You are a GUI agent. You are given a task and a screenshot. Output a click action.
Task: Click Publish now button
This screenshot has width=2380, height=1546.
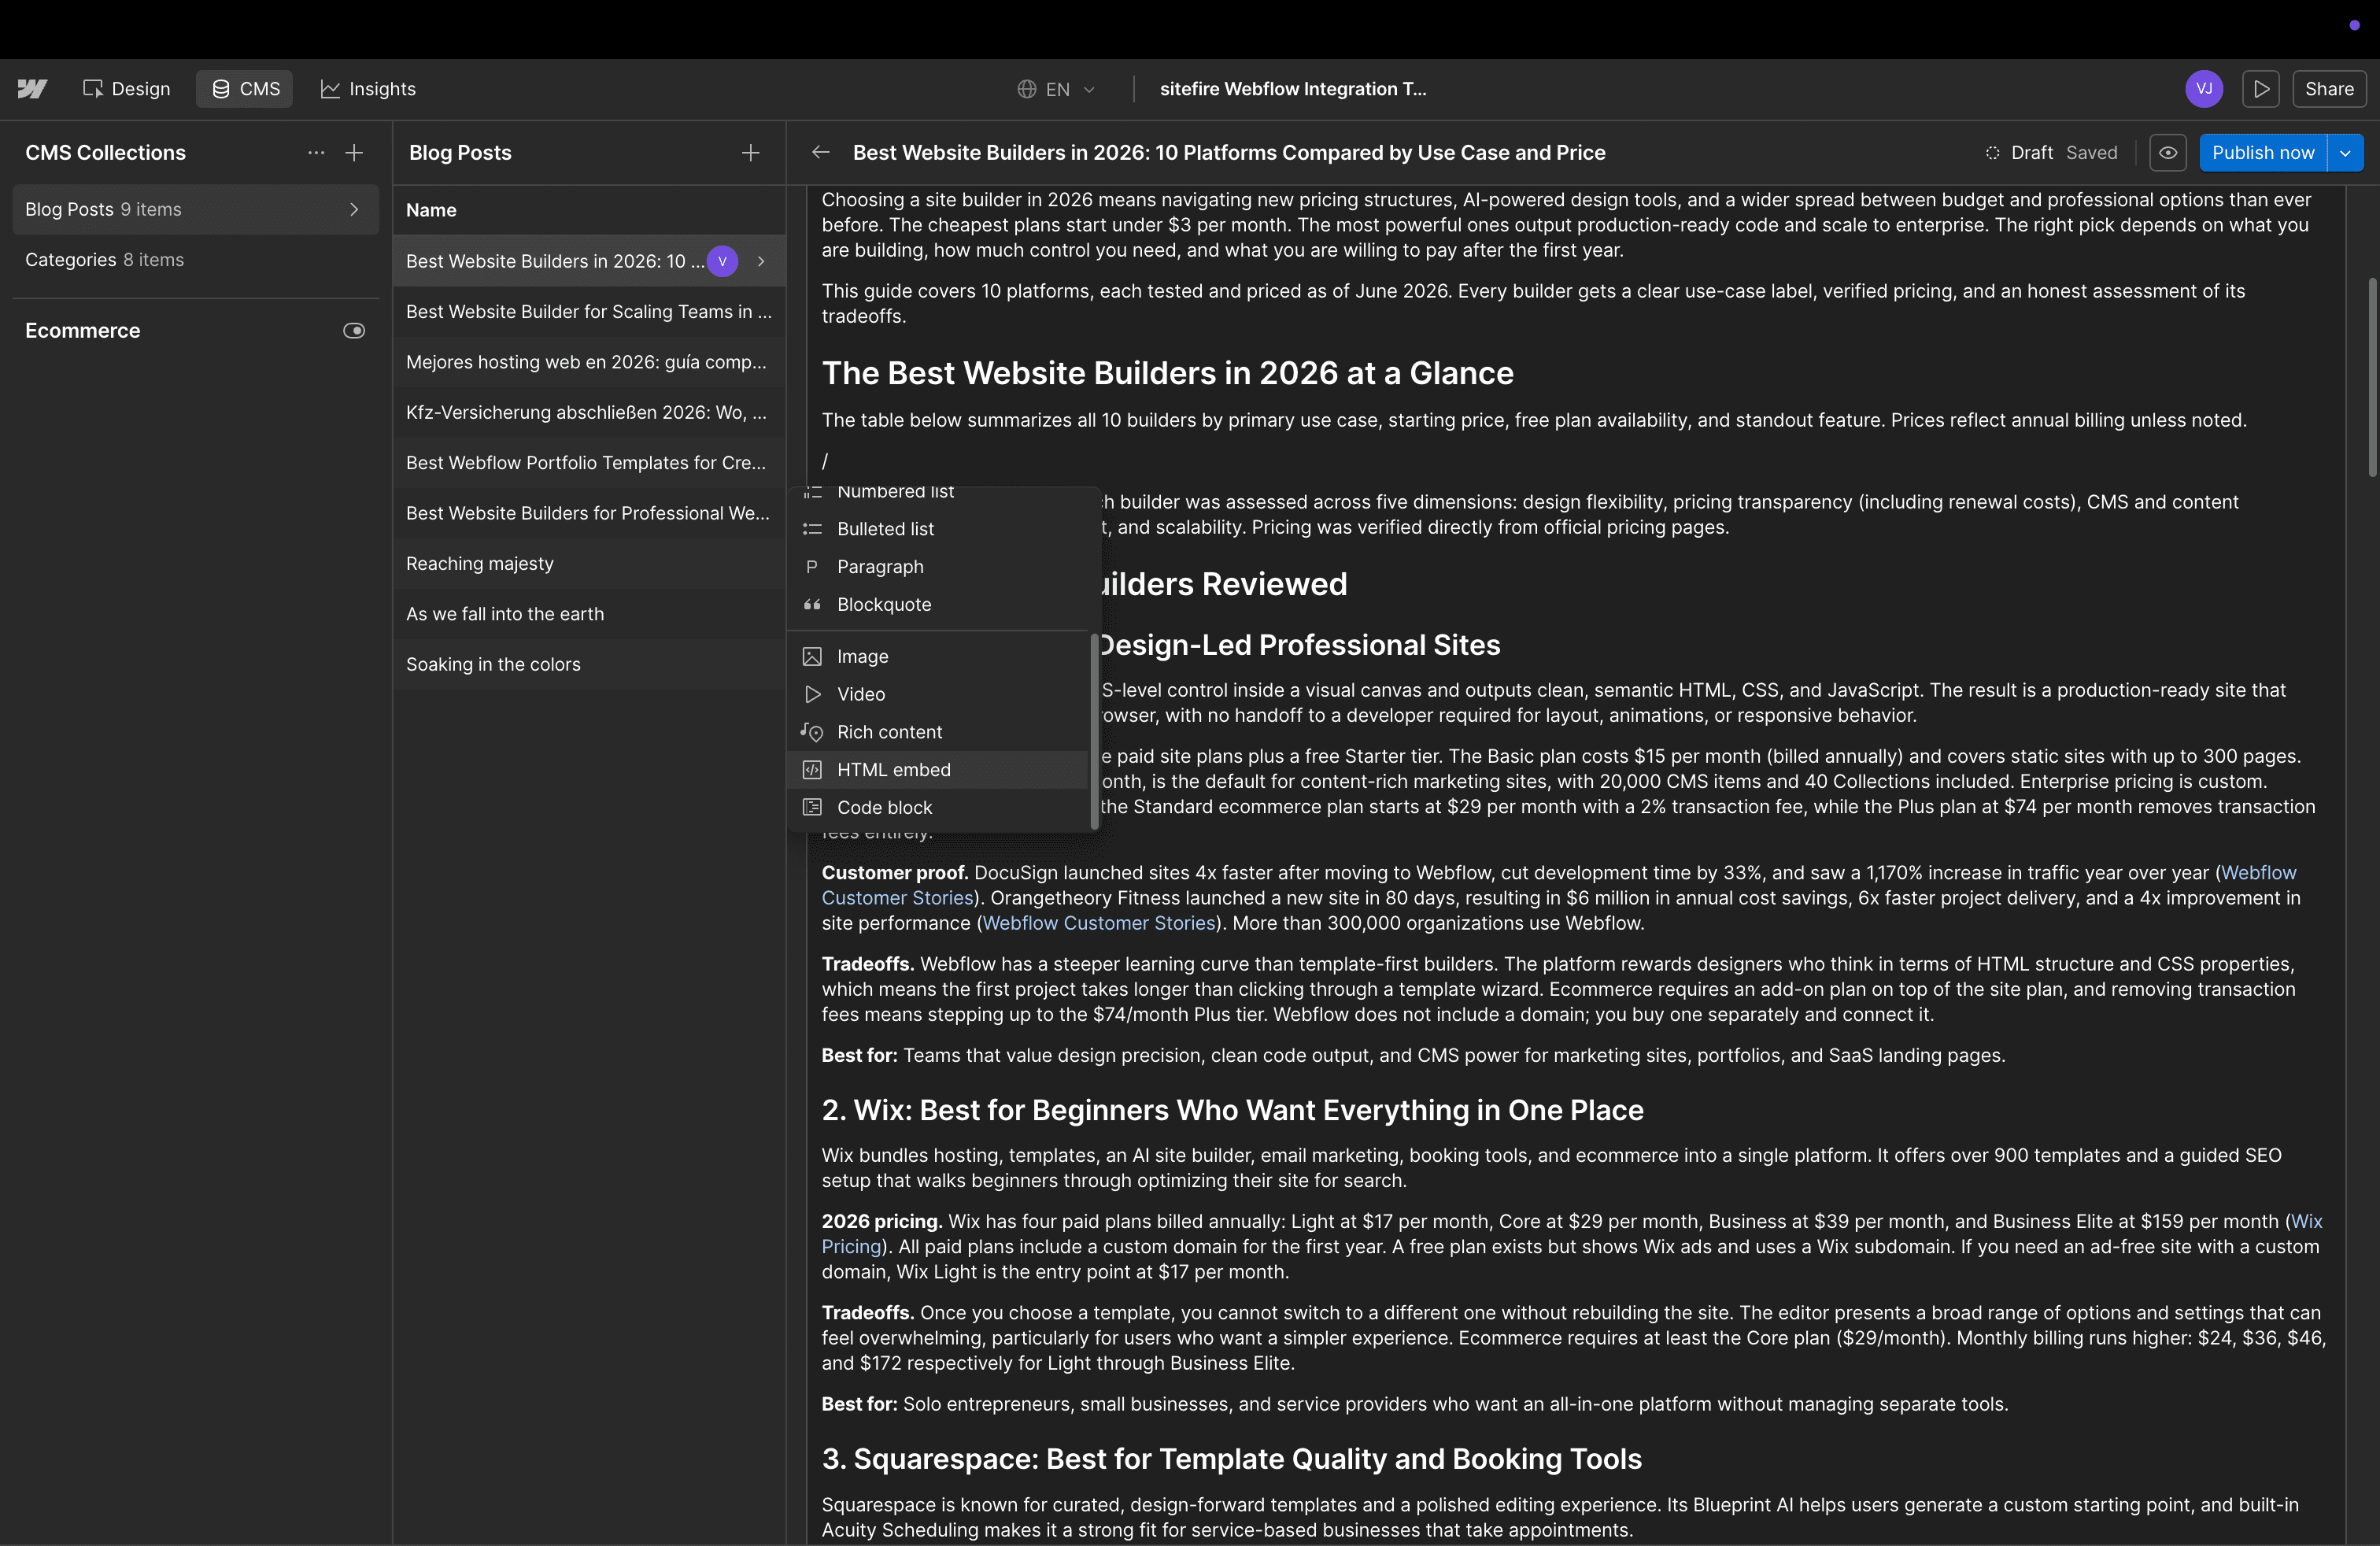pos(2263,153)
